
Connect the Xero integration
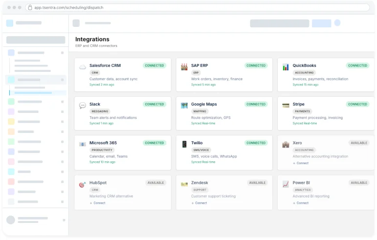(x=301, y=163)
